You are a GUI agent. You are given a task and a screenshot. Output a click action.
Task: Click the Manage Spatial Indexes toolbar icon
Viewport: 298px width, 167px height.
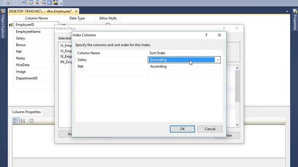56,2
